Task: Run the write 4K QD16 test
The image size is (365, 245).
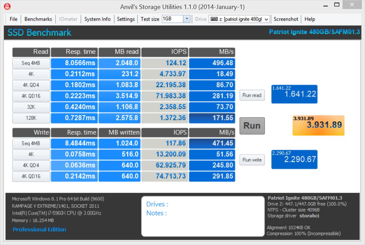Action: click(31, 176)
